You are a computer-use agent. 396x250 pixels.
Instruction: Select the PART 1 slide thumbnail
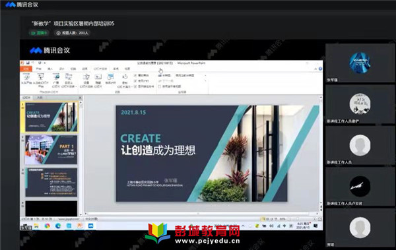[x=51, y=150]
